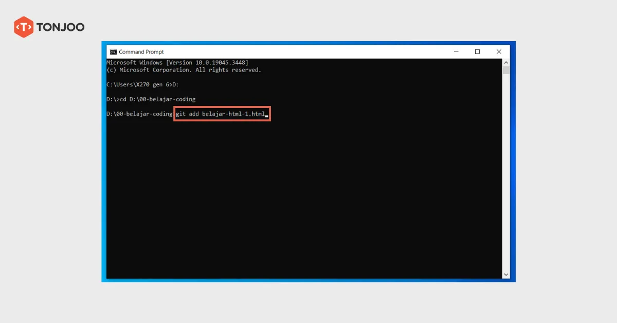
Task: Click the Microsoft Corporation copyright line
Action: [x=184, y=70]
